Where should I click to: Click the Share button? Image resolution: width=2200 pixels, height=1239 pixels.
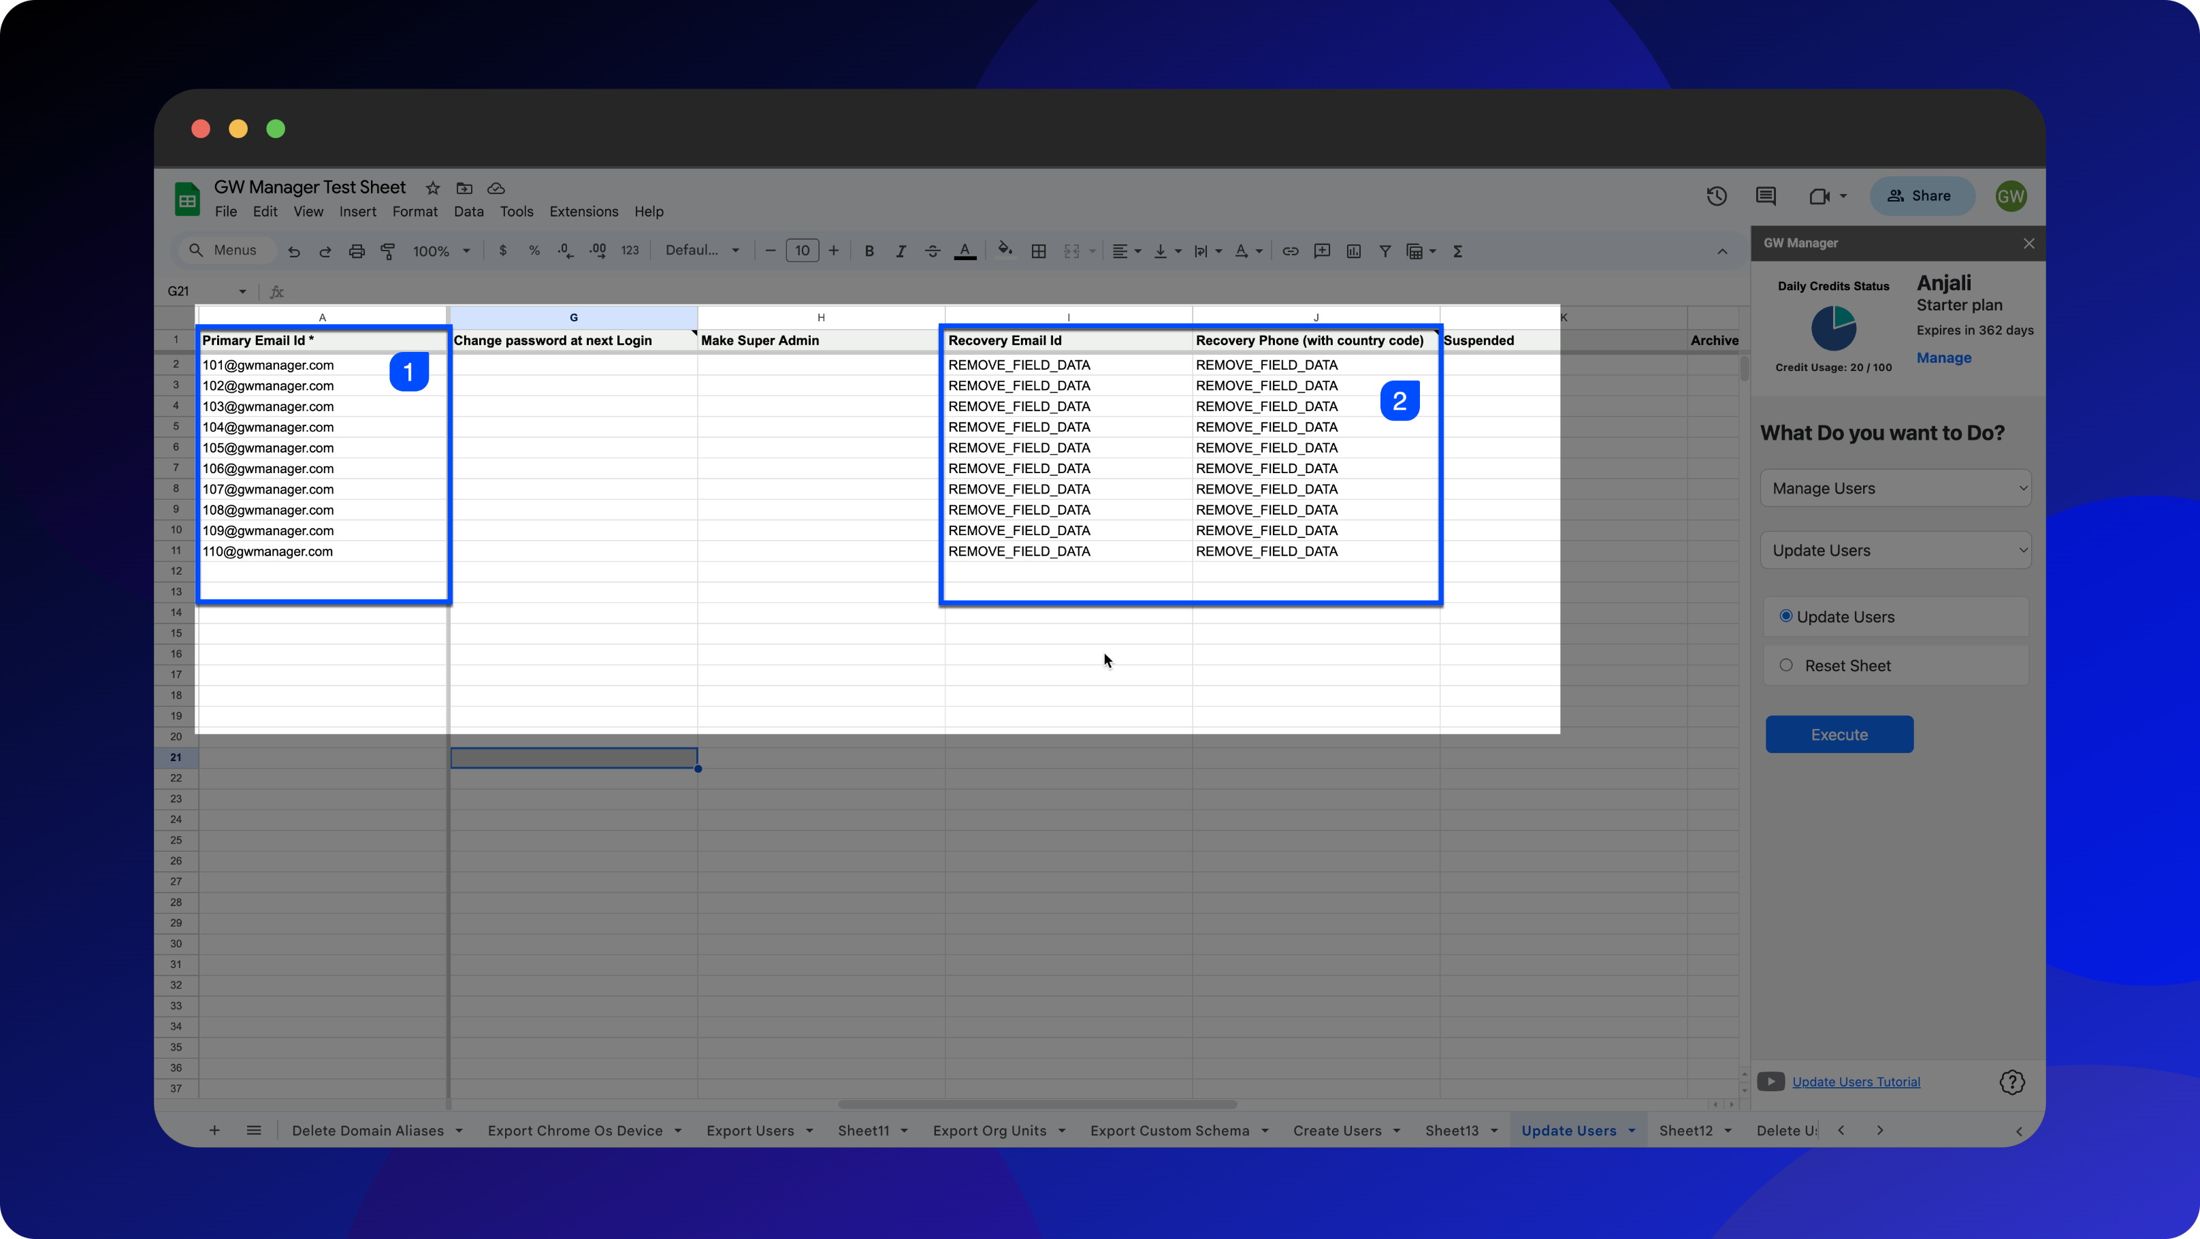[x=1922, y=195]
